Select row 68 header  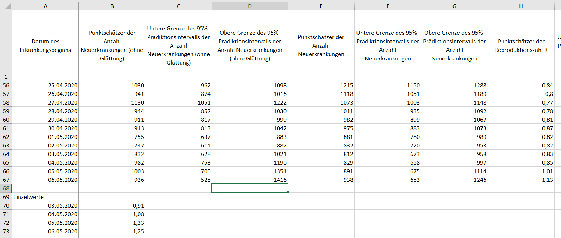[6, 188]
